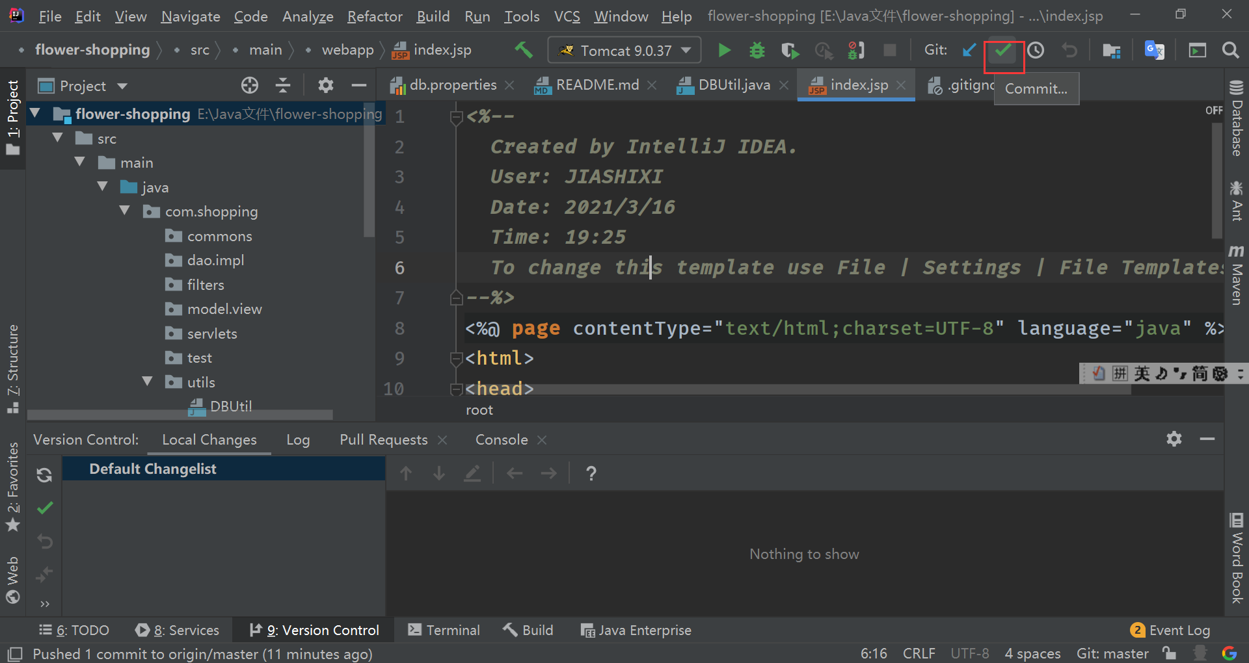Open Java Enterprise tool window
Screen dimensions: 1249x663
pyautogui.click(x=636, y=630)
